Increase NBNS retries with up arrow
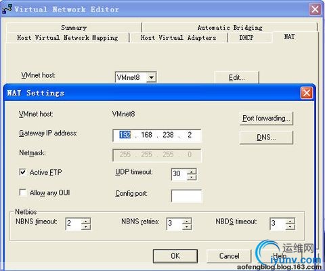The width and height of the screenshot is (325, 271). (187, 221)
